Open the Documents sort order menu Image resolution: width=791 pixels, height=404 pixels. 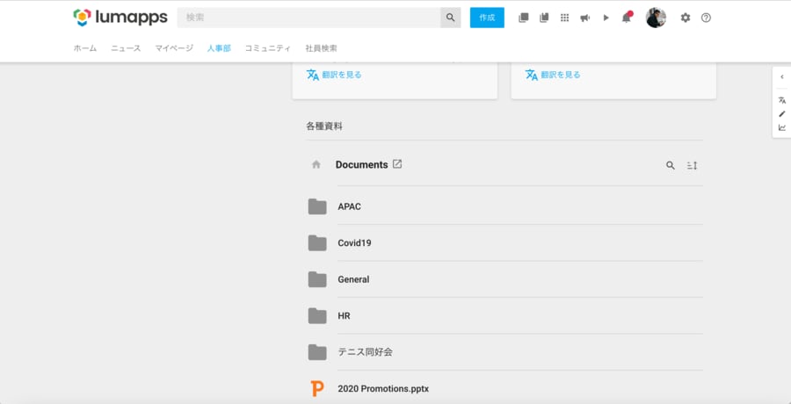tap(692, 165)
